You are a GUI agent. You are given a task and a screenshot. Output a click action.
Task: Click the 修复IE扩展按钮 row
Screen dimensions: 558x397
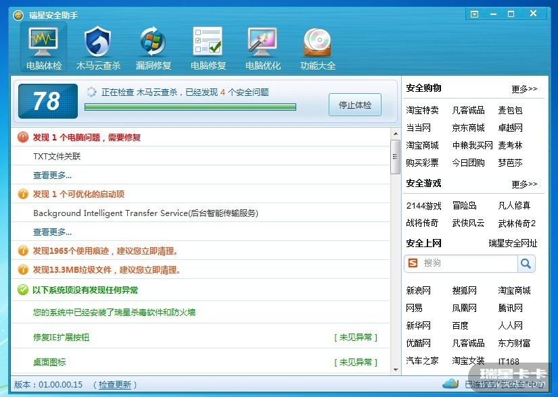pos(200,337)
